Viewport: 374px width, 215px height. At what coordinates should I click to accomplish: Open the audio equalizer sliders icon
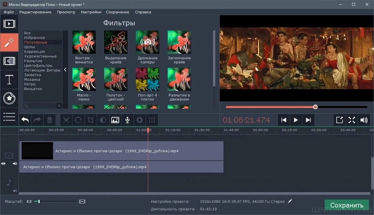point(152,120)
